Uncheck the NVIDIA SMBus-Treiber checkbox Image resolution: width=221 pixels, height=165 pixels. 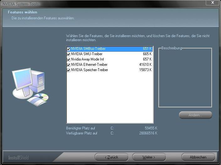69,49
